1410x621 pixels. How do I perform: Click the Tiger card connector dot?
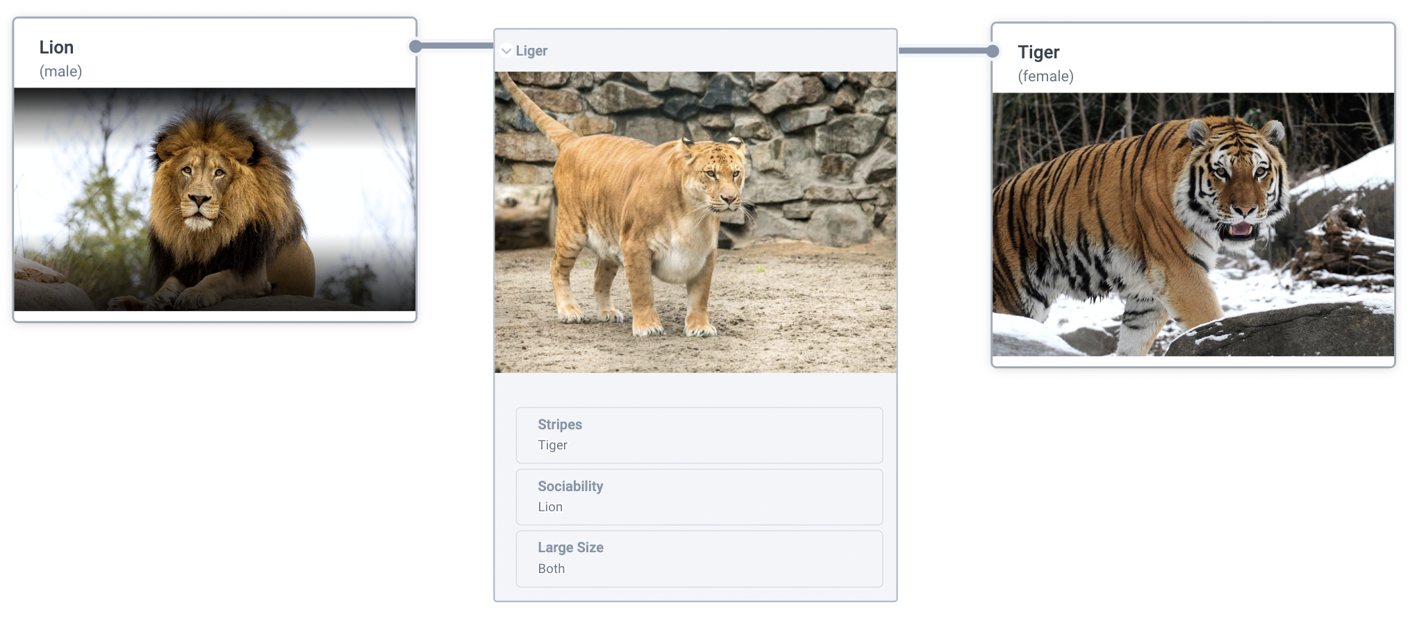click(993, 51)
